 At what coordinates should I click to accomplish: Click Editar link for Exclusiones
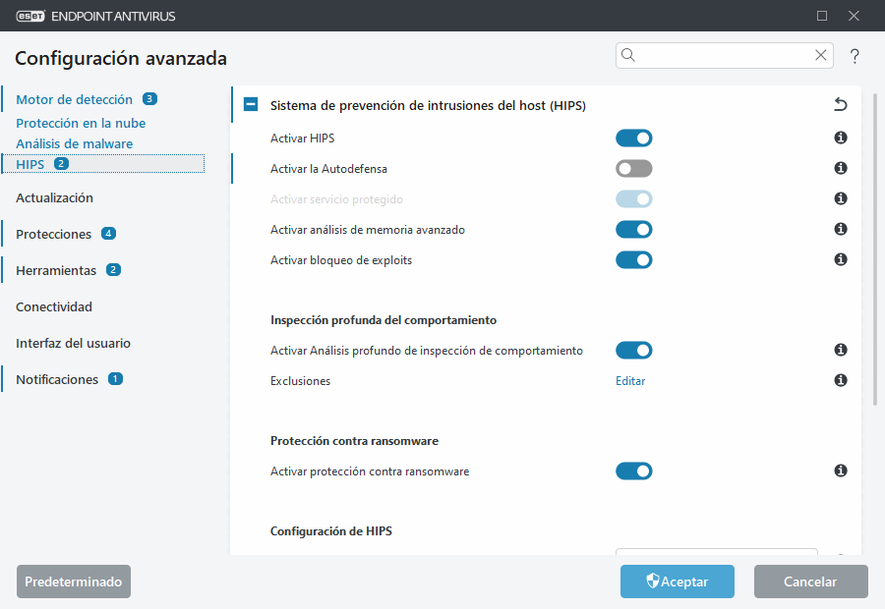point(630,381)
